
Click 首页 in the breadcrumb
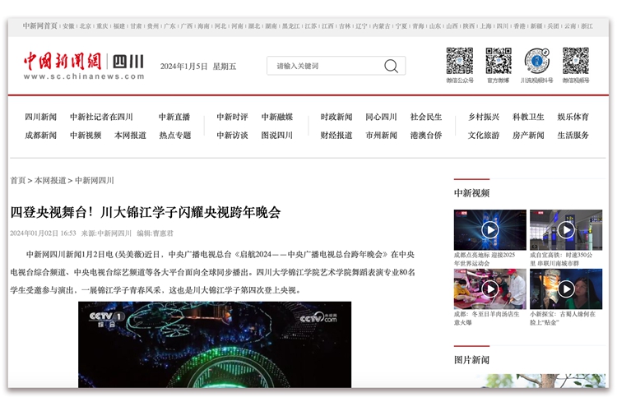tap(18, 181)
